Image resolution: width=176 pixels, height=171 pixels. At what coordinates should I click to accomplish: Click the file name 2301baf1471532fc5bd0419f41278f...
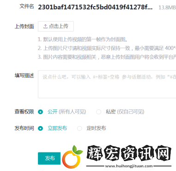click(95, 7)
